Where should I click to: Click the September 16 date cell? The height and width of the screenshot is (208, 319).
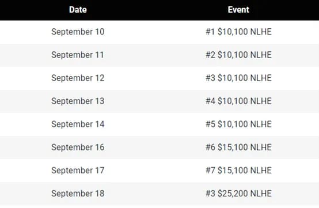(x=78, y=147)
